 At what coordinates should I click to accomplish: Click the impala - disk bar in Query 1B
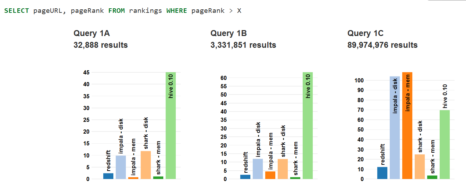258,169
